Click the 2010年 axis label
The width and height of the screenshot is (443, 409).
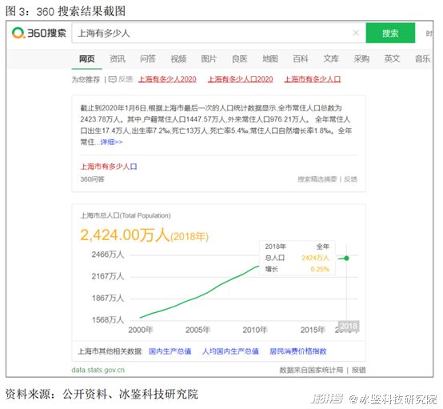click(x=255, y=330)
